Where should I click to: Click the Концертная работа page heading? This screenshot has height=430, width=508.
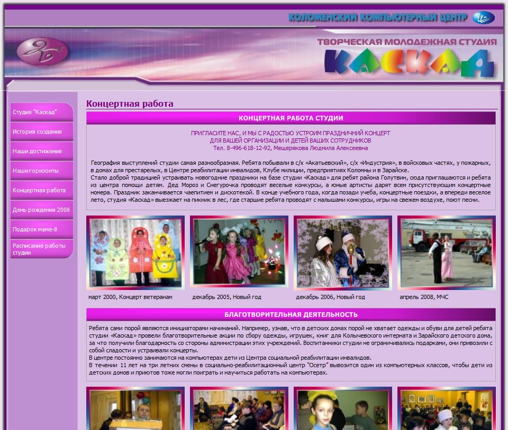coord(130,104)
